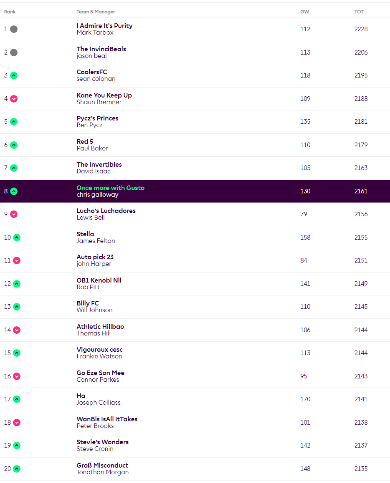Viewport: 390px width, 483px height.
Task: Click the grey status icon beside rank 2
Action: tap(14, 53)
